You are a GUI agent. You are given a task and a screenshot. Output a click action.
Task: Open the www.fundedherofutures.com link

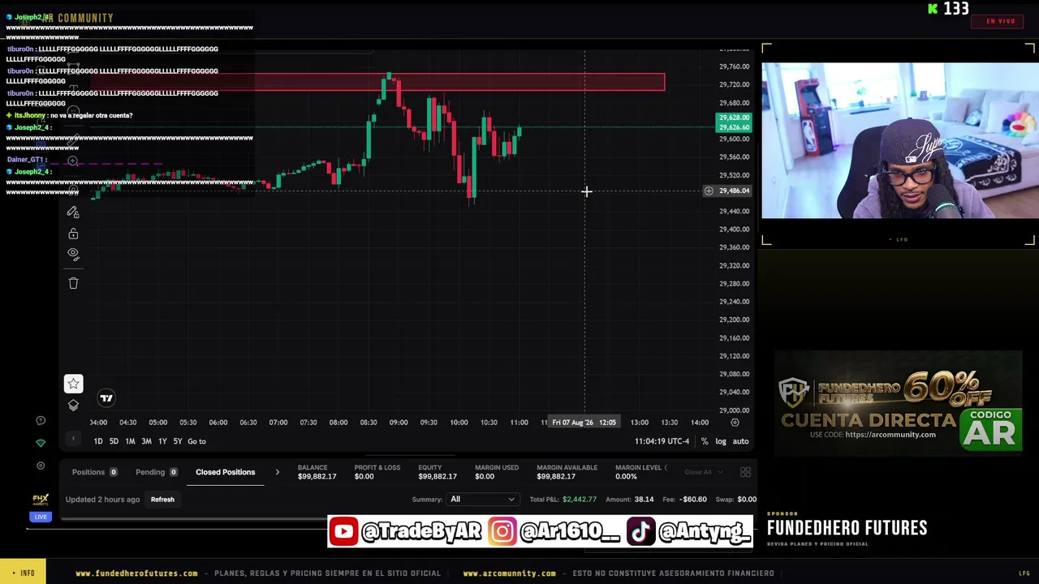tap(136, 573)
